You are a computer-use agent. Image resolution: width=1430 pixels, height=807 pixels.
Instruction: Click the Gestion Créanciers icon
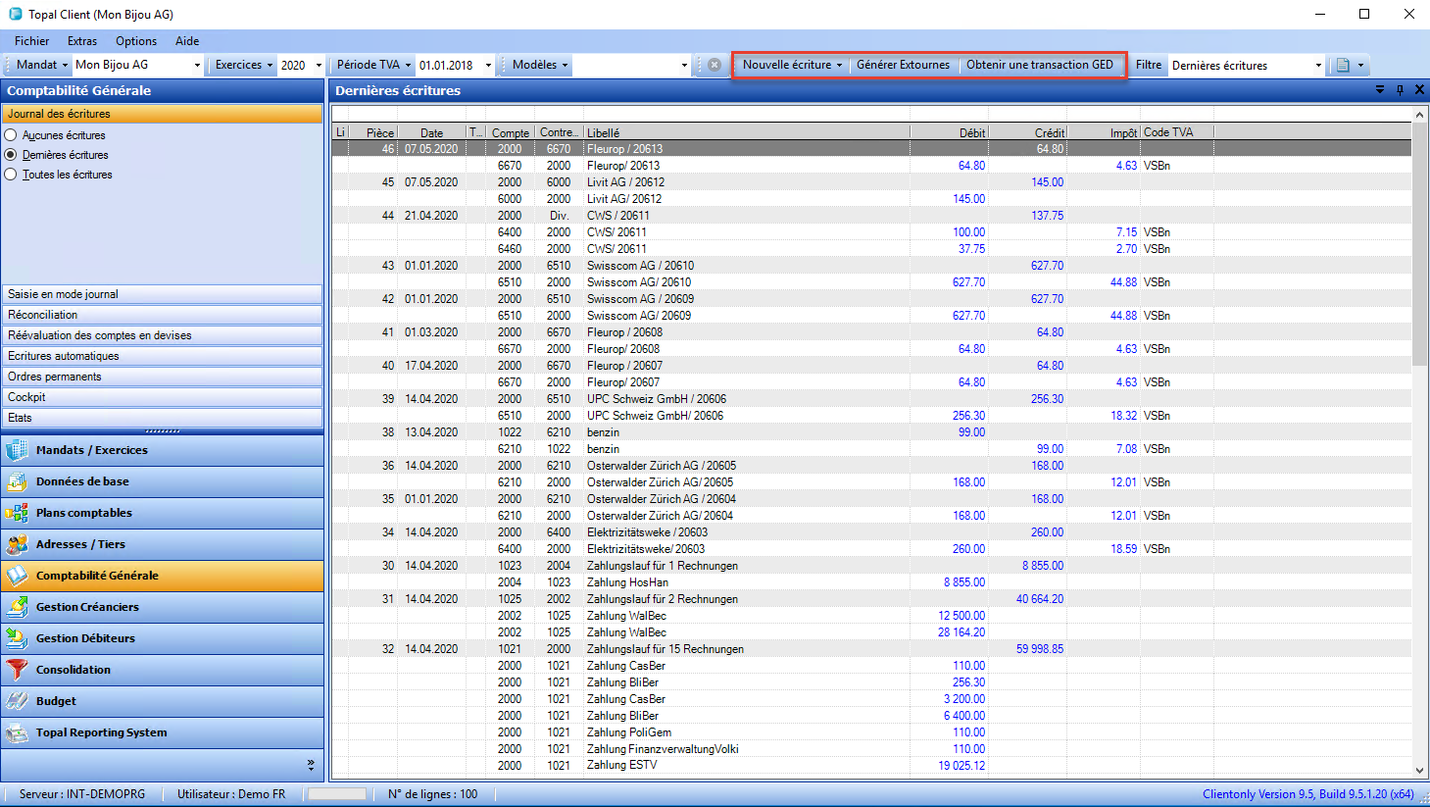(x=17, y=607)
